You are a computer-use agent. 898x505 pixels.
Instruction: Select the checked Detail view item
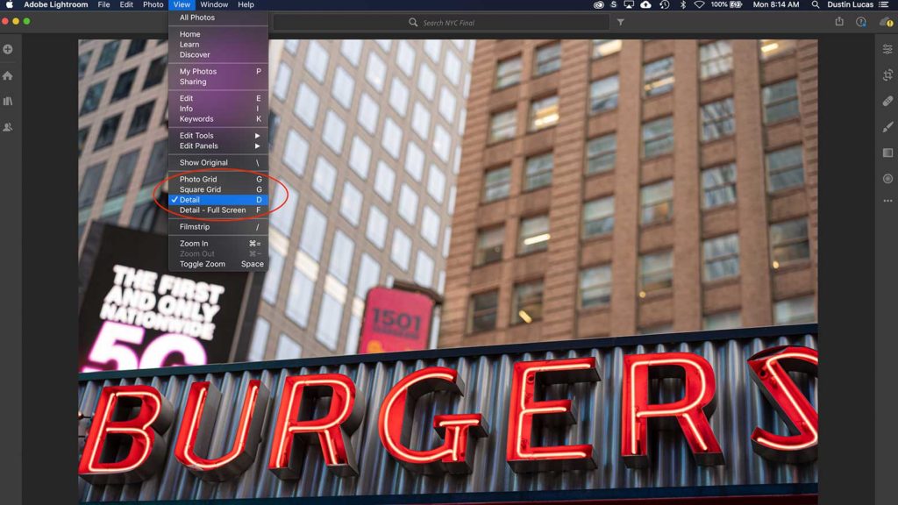(217, 200)
